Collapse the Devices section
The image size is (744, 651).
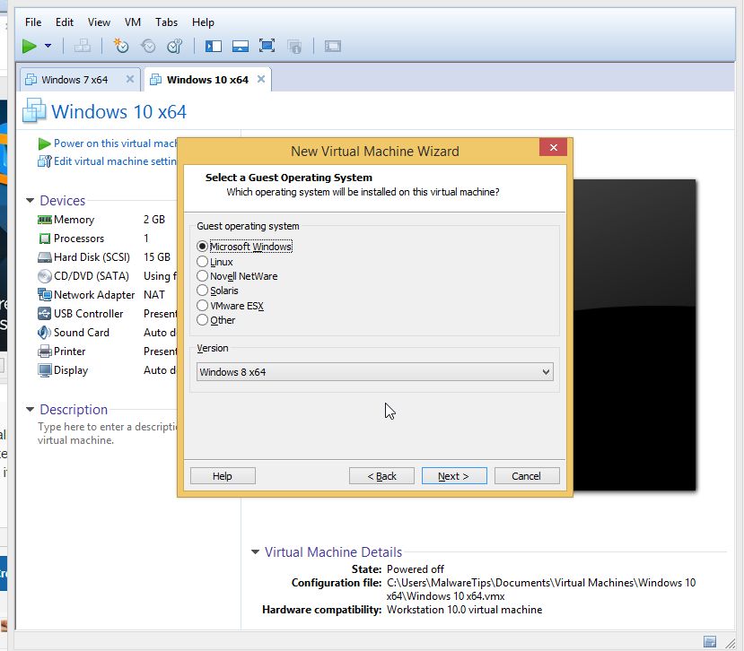30,201
